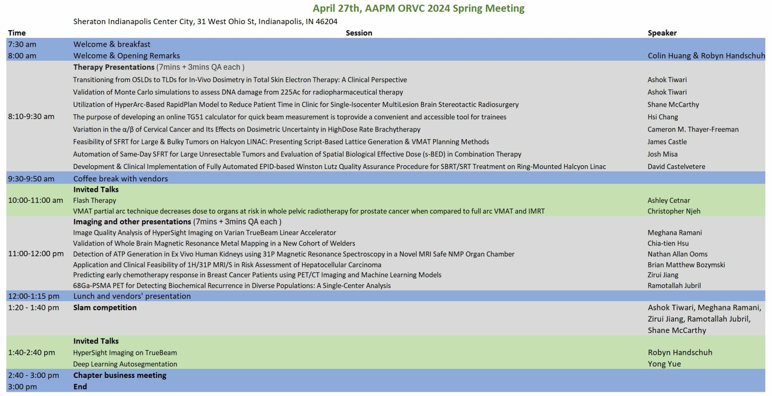772x396 pixels.
Task: Click the ATP Generation Ex Vivo Kidneys talk
Action: click(x=294, y=254)
